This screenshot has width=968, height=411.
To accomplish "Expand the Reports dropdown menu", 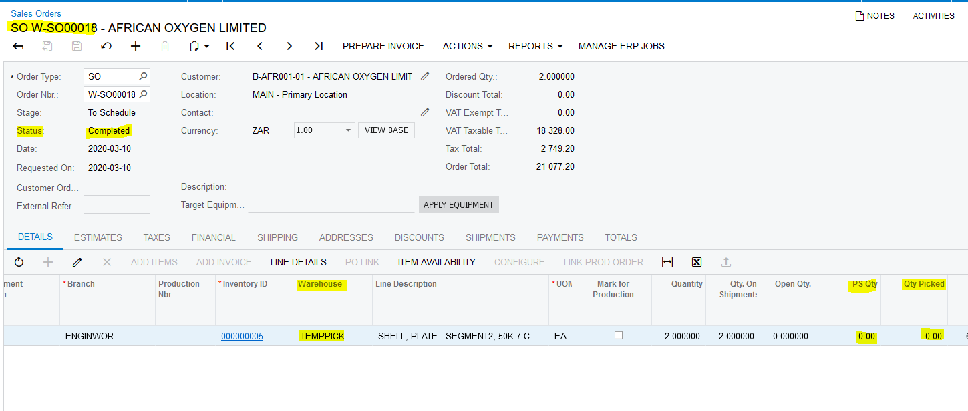I will (x=535, y=46).
